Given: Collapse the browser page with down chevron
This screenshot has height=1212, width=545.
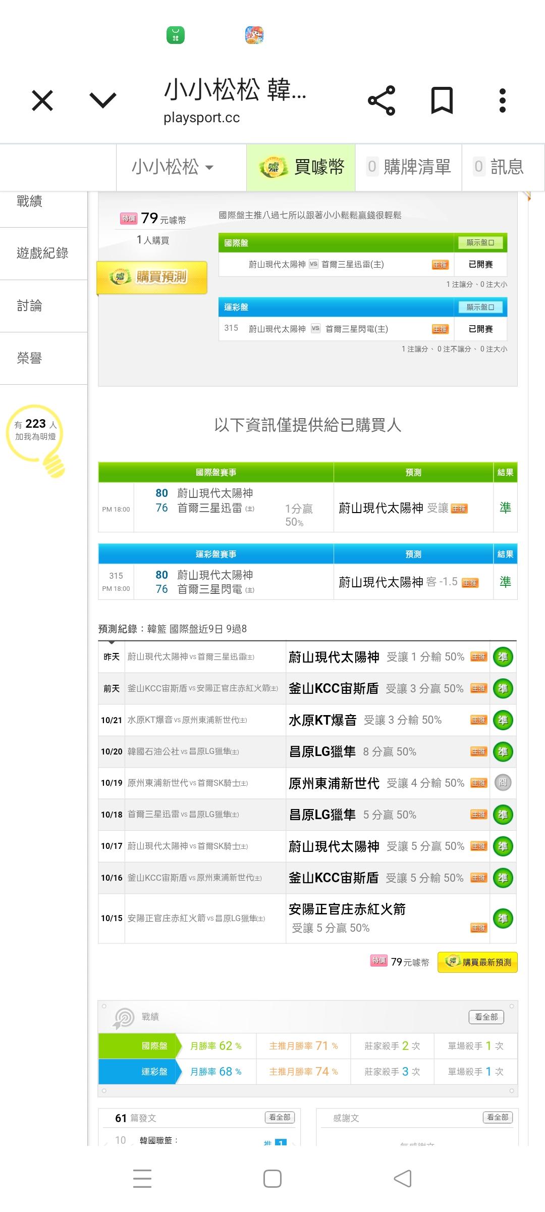Looking at the screenshot, I should pos(103,100).
